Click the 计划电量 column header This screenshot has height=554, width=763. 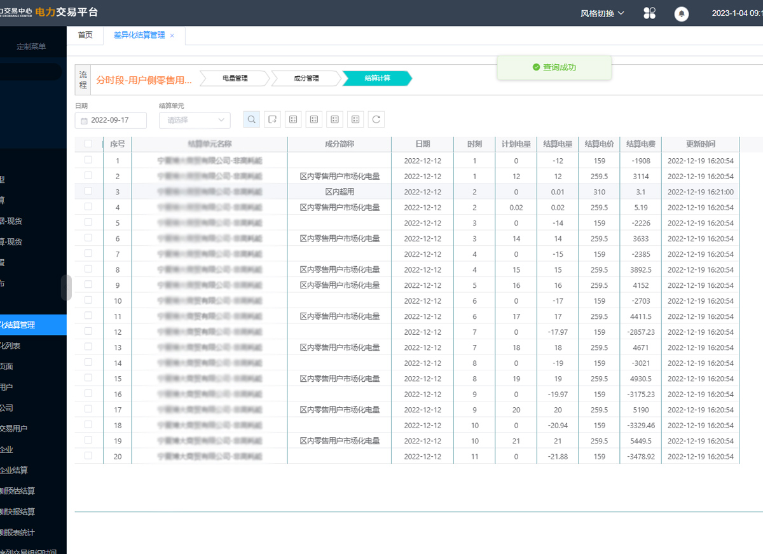(x=516, y=144)
